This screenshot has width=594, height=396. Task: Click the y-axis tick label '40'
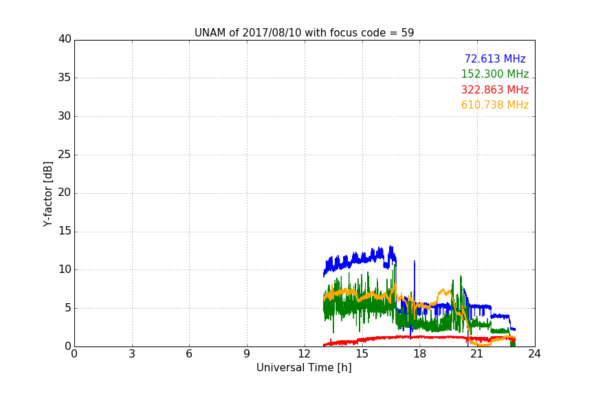pyautogui.click(x=65, y=39)
